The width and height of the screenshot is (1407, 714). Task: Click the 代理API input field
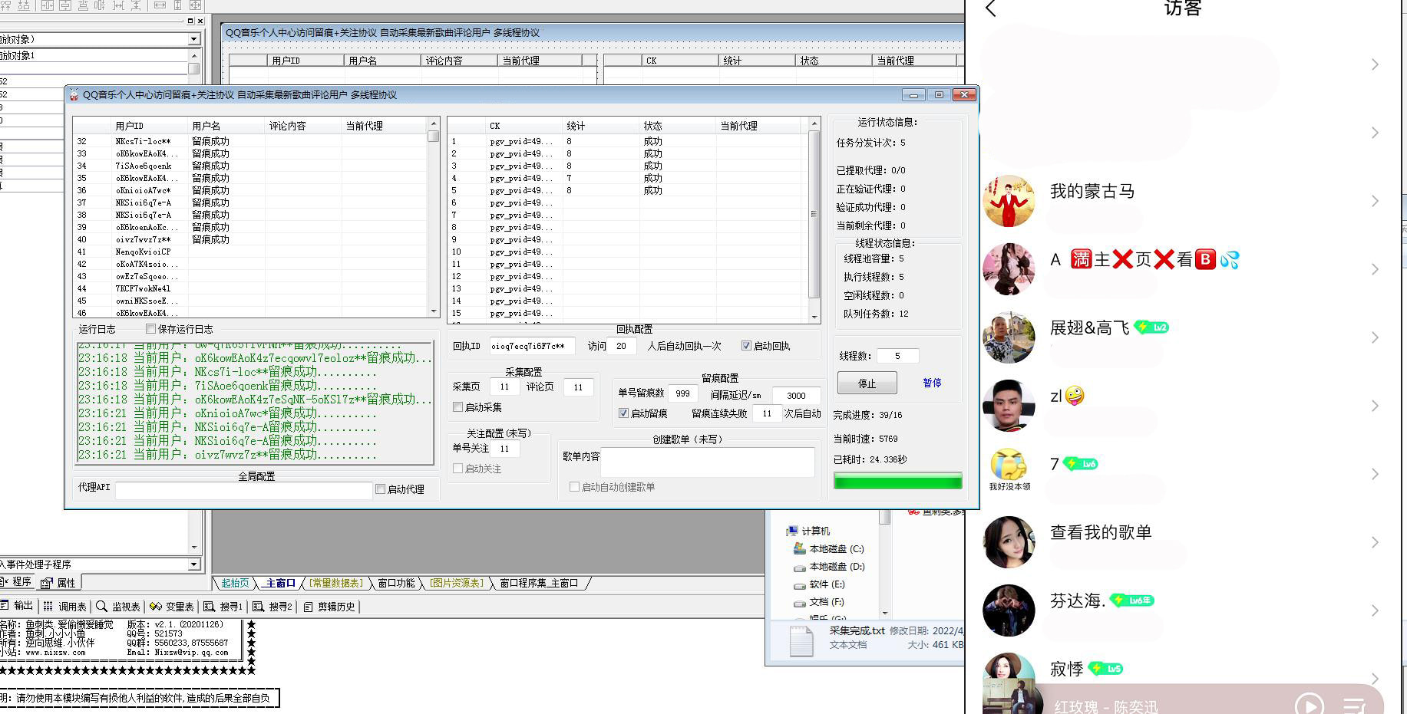(x=244, y=489)
